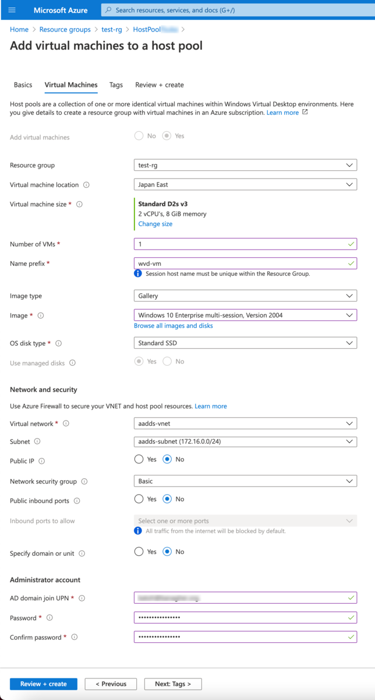Viewport: 375px width, 700px height.
Task: Choose Yes for Specify domain or unit
Action: coord(139,552)
